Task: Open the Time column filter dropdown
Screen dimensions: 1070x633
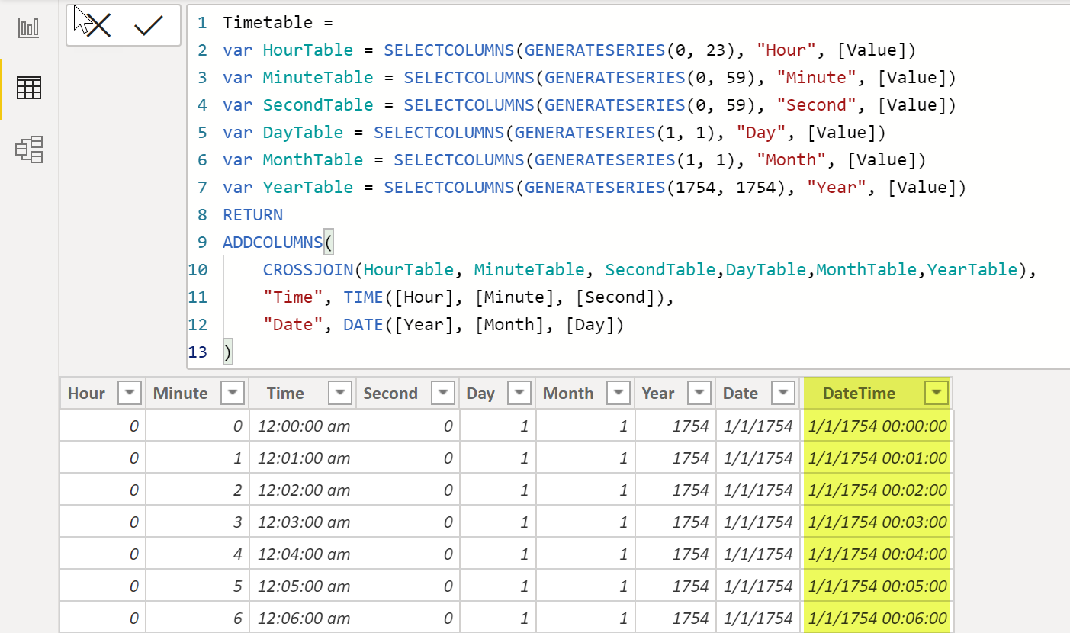Action: 340,394
